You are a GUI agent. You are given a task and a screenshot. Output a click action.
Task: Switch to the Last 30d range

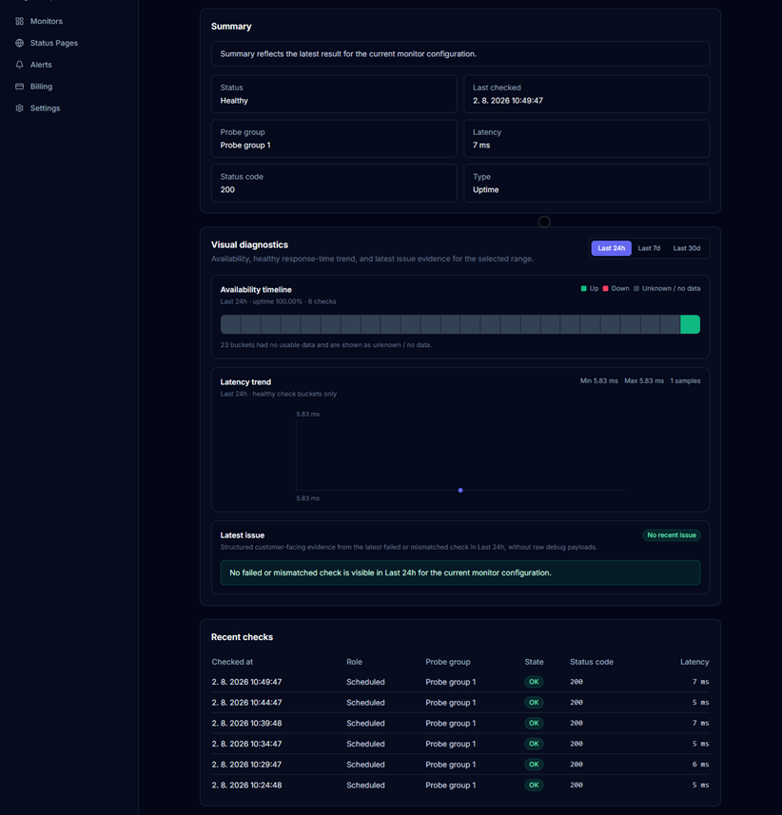[x=686, y=248]
